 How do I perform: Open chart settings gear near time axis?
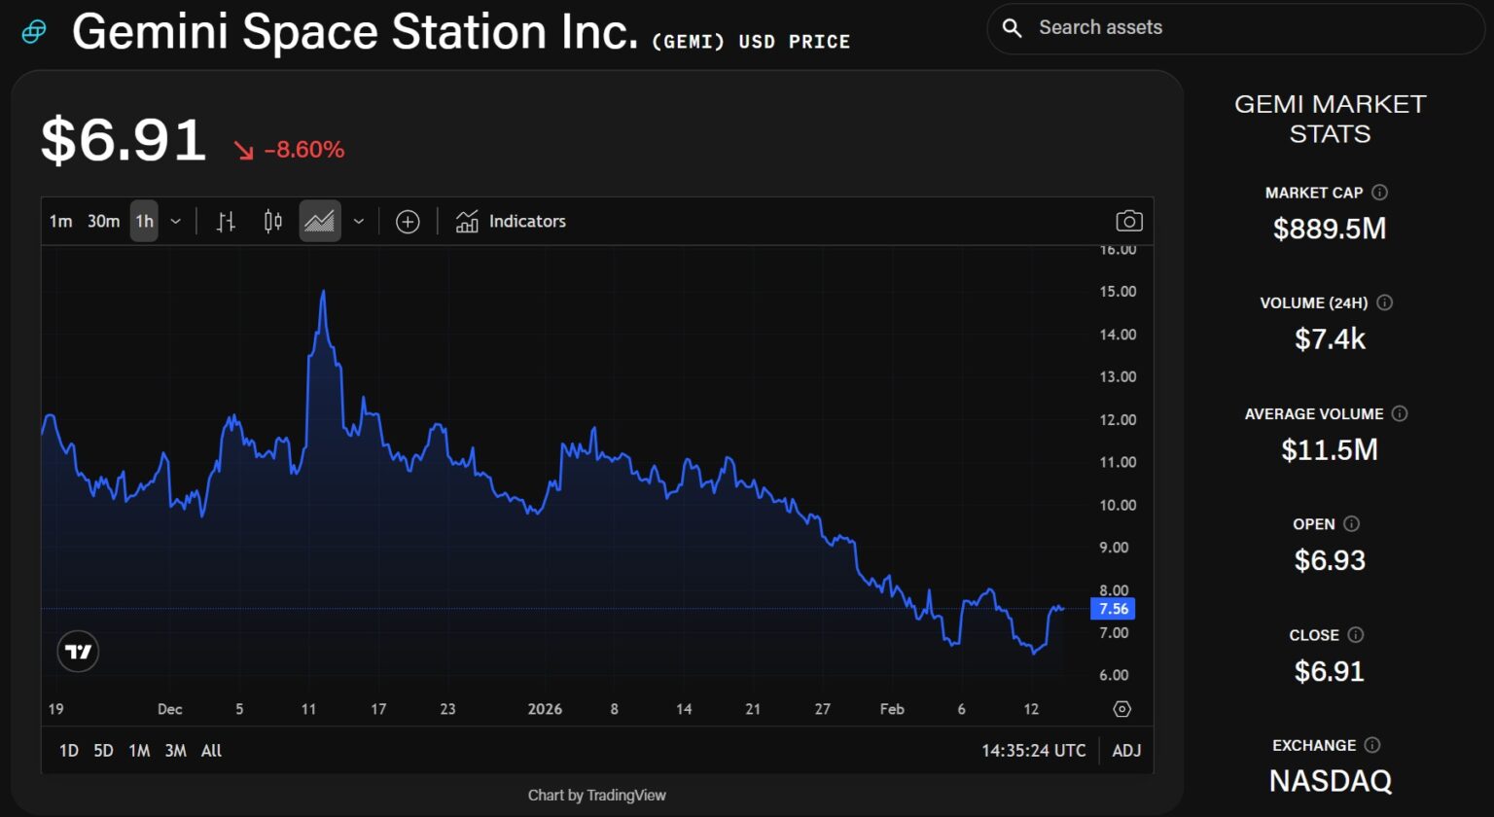tap(1122, 709)
